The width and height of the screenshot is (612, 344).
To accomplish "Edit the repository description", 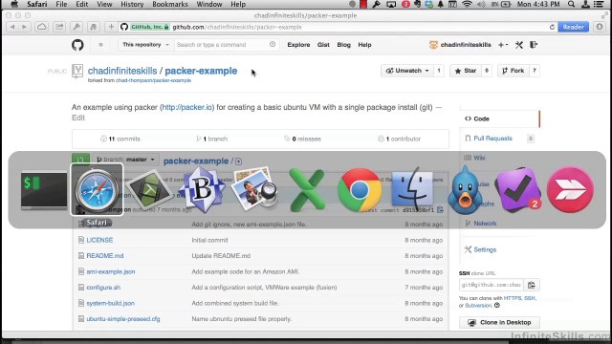I will point(78,118).
